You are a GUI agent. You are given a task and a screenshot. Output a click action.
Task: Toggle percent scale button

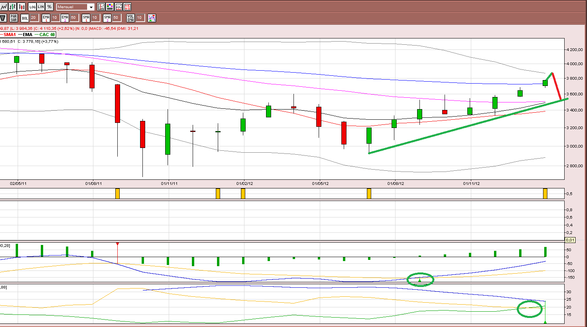pyautogui.click(x=49, y=7)
